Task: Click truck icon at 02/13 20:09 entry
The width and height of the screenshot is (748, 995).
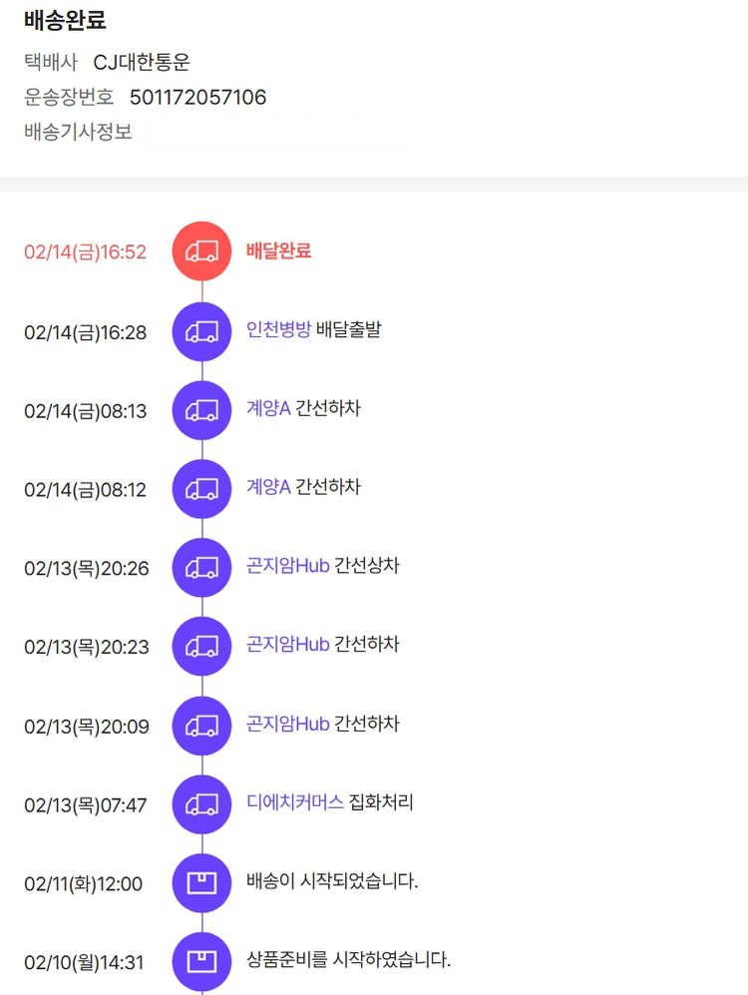Action: coord(201,726)
